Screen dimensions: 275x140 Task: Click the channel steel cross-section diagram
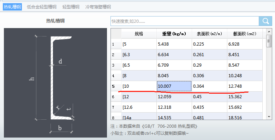click(x=55, y=83)
